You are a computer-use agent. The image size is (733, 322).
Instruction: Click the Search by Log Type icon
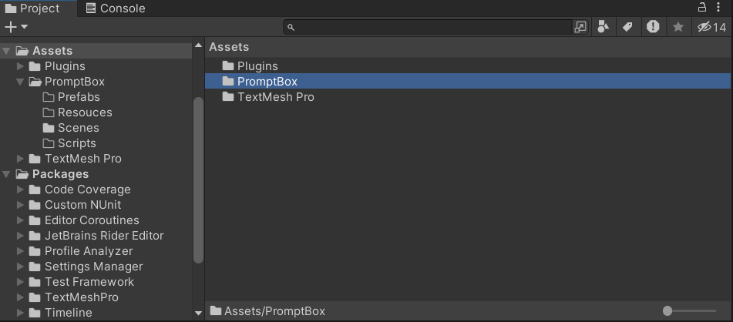tap(653, 27)
